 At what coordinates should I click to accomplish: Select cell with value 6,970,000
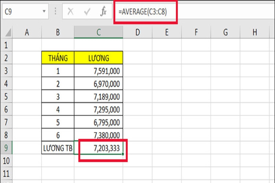[x=99, y=83]
